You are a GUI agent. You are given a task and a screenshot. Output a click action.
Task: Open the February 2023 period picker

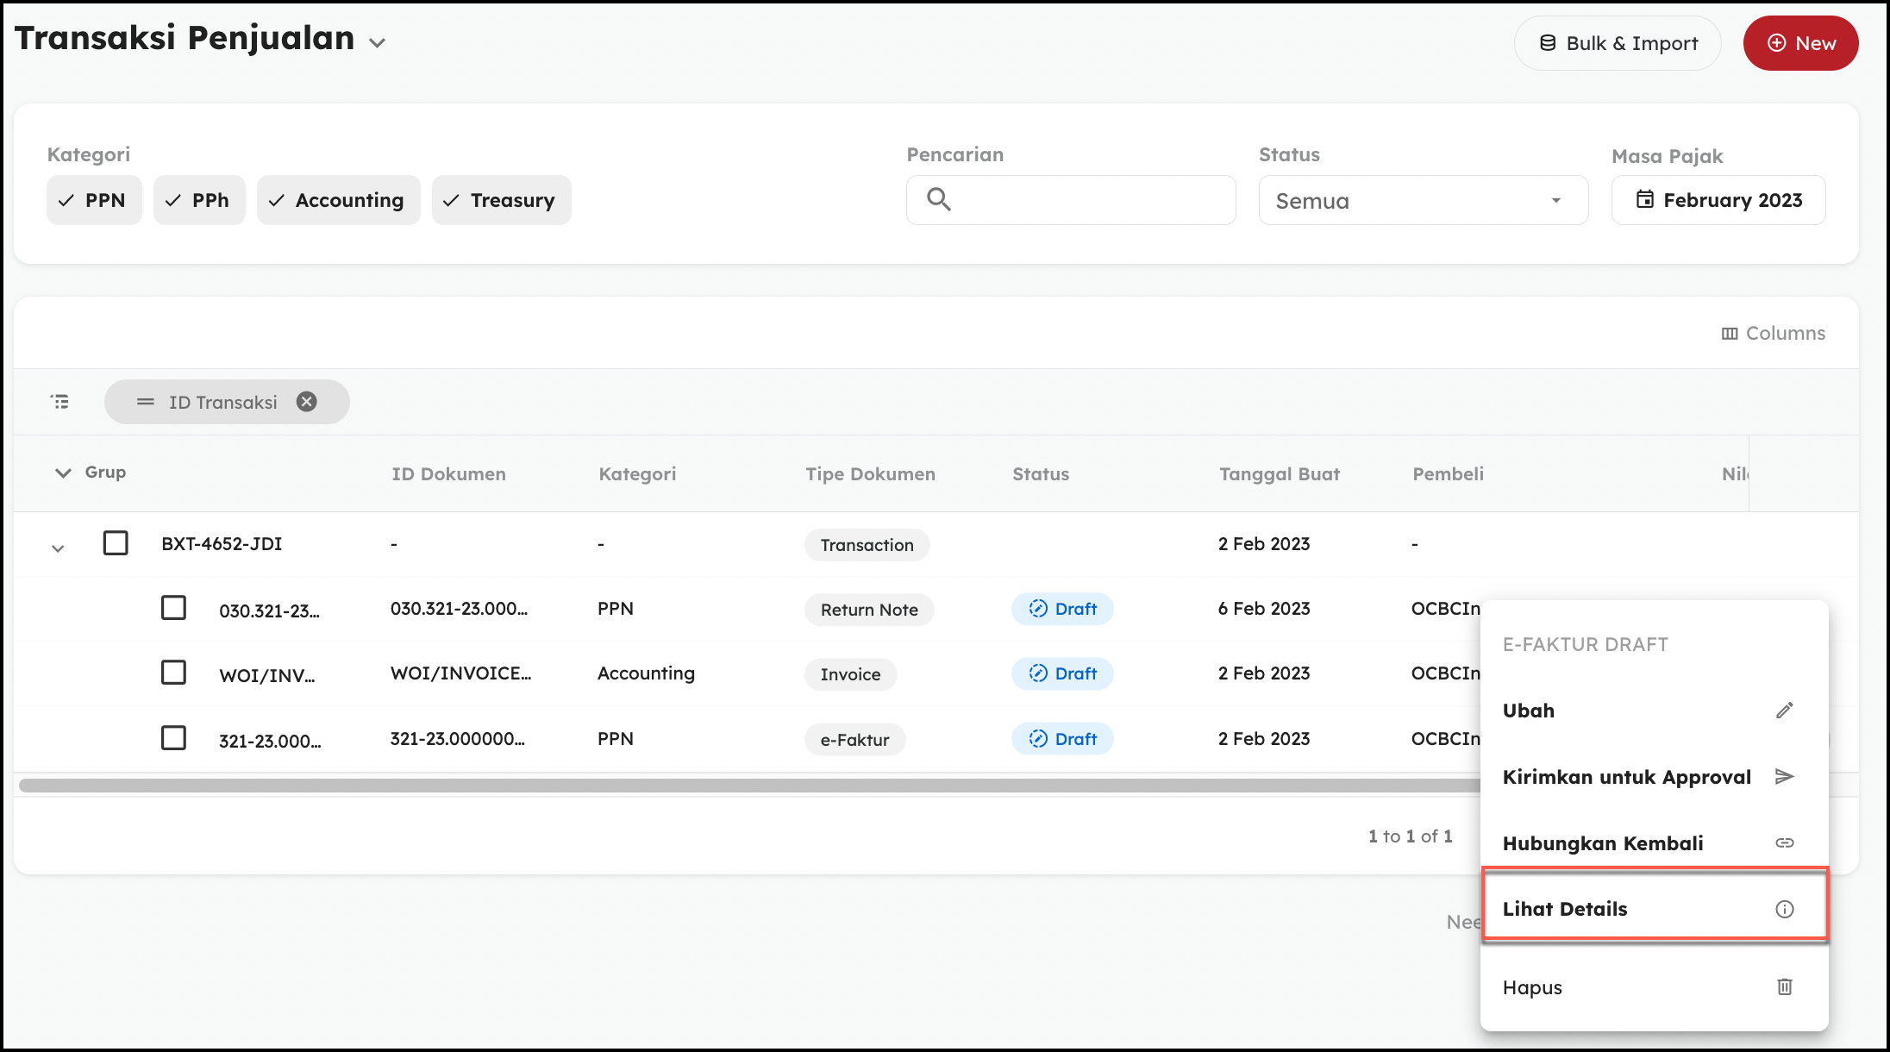(x=1718, y=200)
